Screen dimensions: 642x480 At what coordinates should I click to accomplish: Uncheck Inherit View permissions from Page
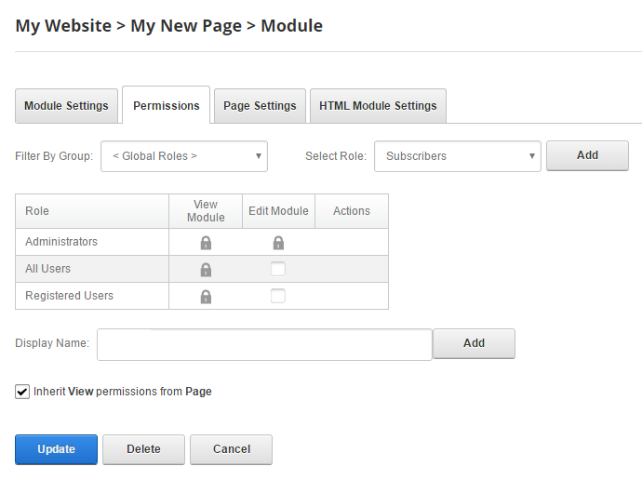coord(22,392)
